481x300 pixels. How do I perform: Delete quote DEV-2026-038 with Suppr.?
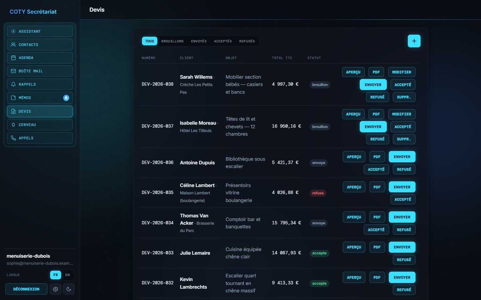coord(404,97)
